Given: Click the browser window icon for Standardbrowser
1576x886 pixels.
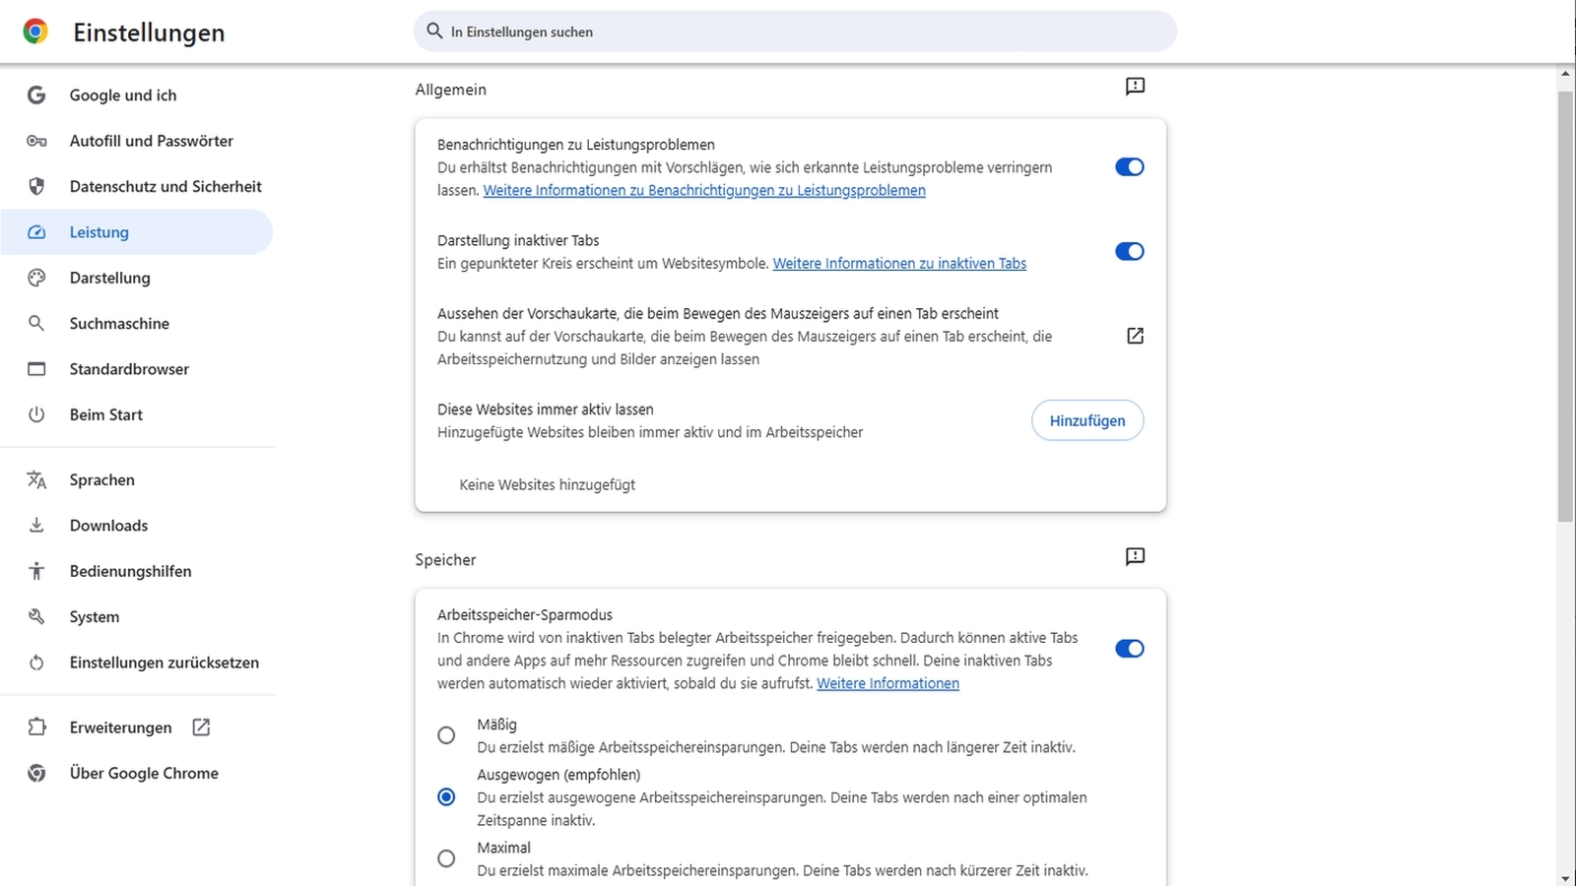Looking at the screenshot, I should pos(36,369).
